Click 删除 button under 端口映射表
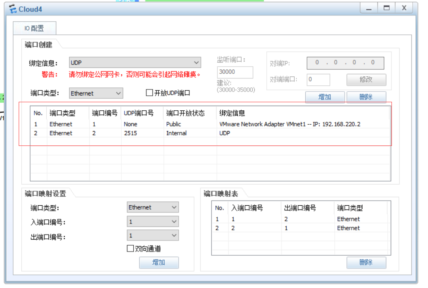Viewport: 428px width, 288px height. click(x=366, y=263)
